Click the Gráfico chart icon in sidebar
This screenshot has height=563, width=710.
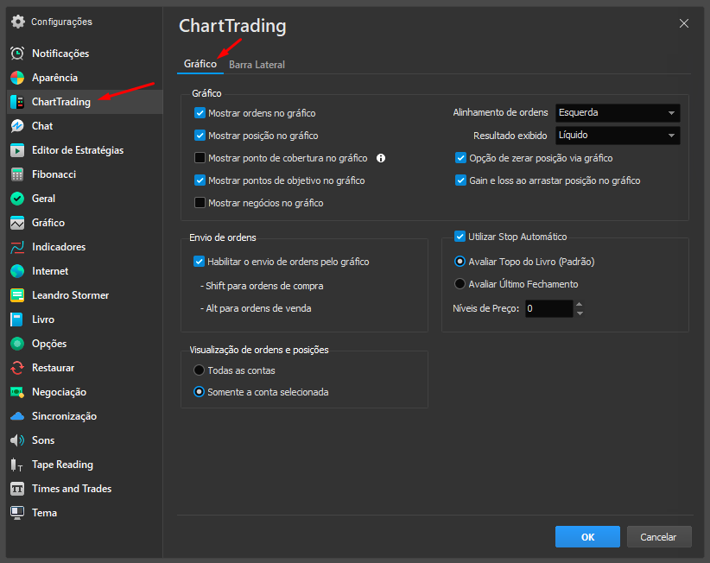coord(17,223)
